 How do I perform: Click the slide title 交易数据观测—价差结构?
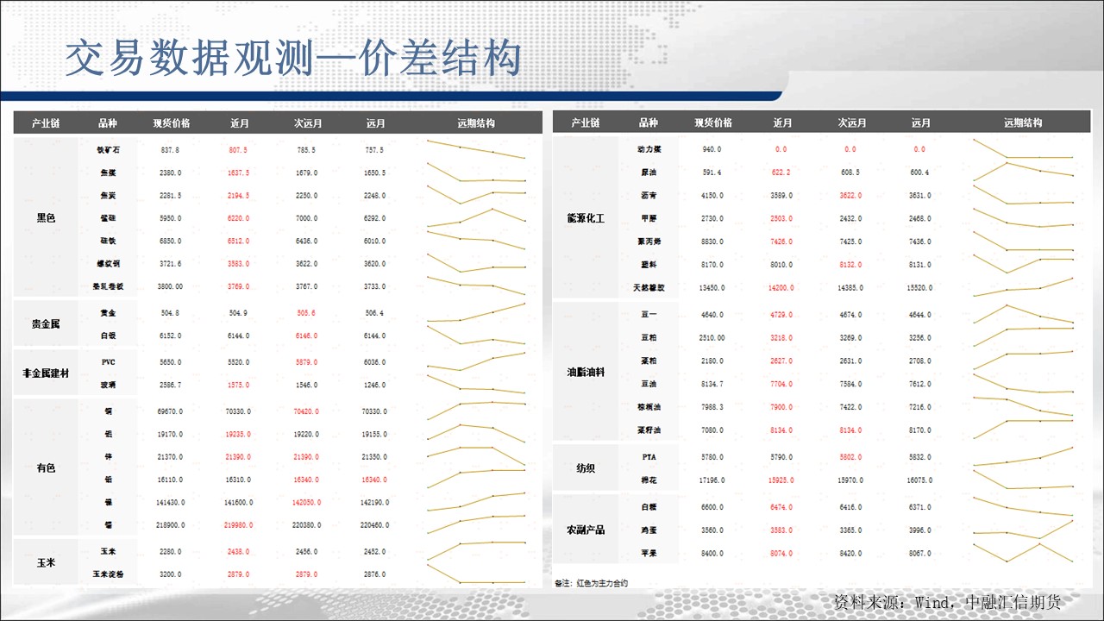click(x=293, y=60)
